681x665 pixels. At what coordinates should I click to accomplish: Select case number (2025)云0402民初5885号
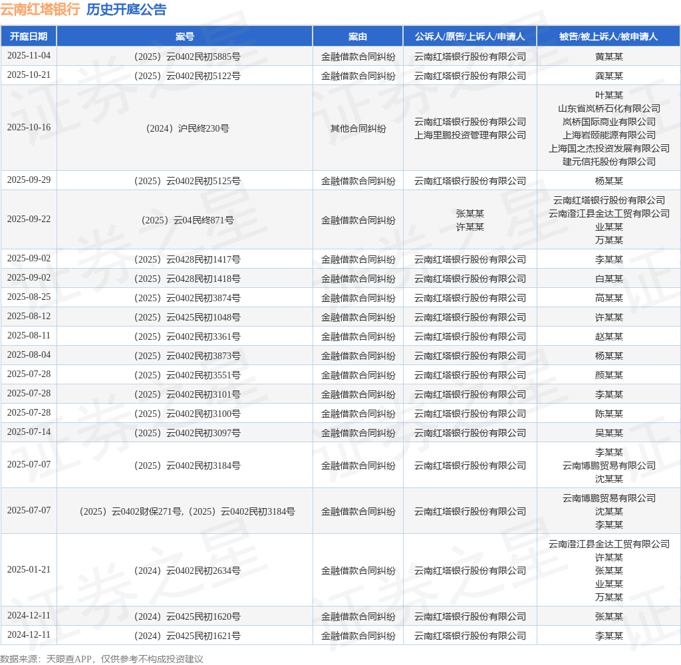pos(187,57)
